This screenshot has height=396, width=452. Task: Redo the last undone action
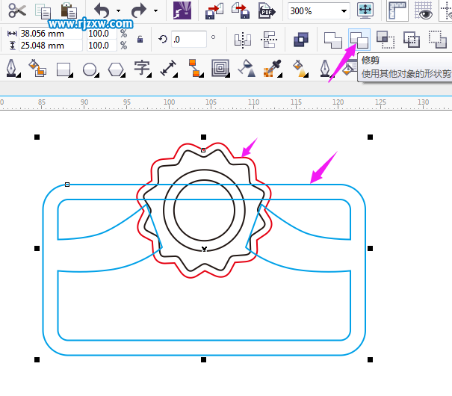click(139, 10)
